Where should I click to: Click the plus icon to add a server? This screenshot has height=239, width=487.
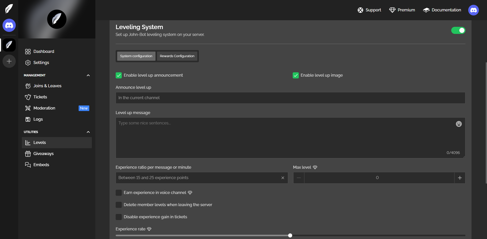point(9,61)
